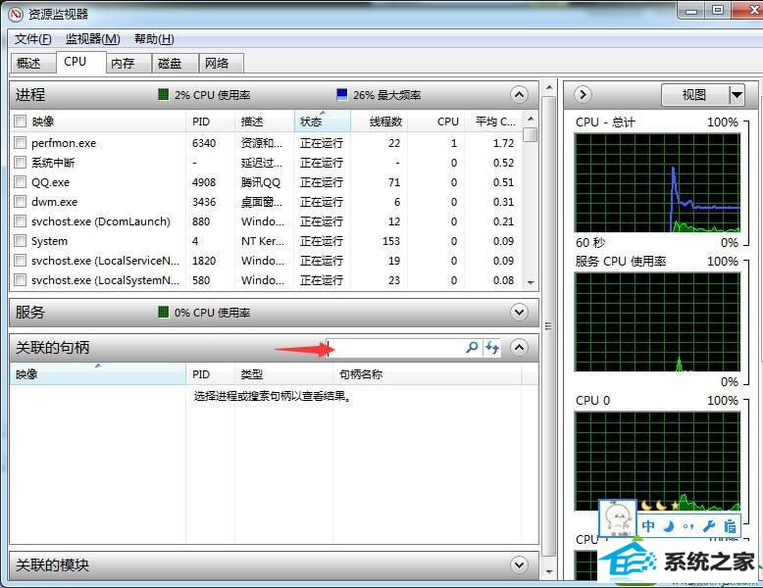Open the 监视器(M) menu

pyautogui.click(x=93, y=39)
